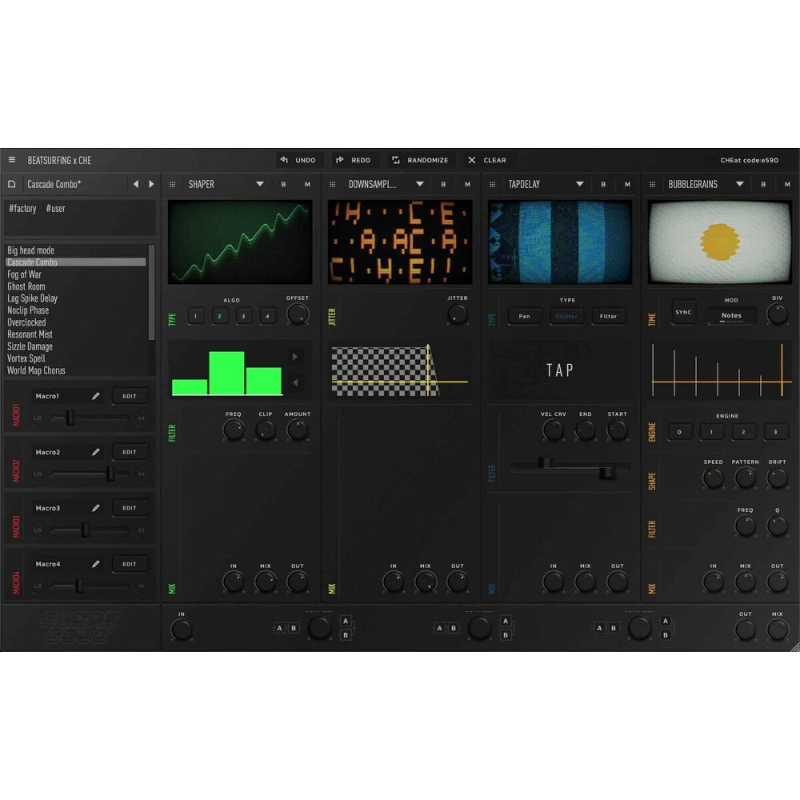Open the EDIT panel for Macro2

point(129,451)
